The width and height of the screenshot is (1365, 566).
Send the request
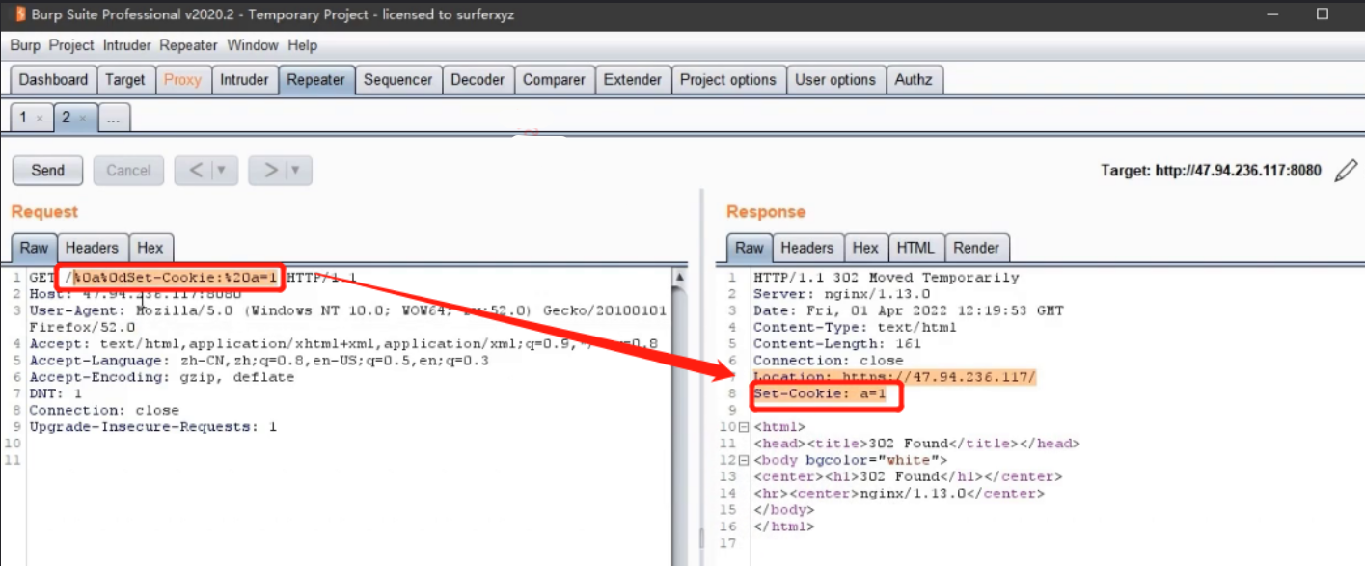[x=47, y=171]
